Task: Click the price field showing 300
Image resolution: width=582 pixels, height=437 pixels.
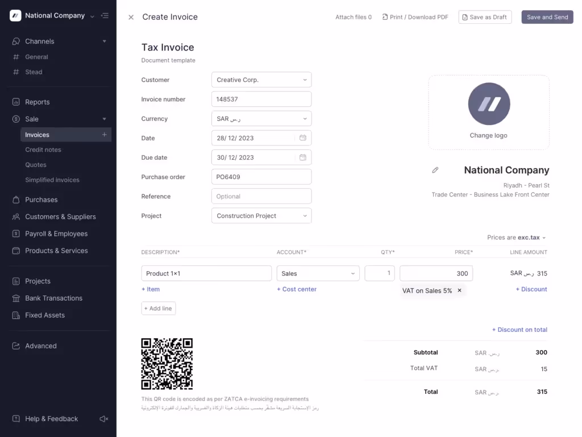Action: 436,273
